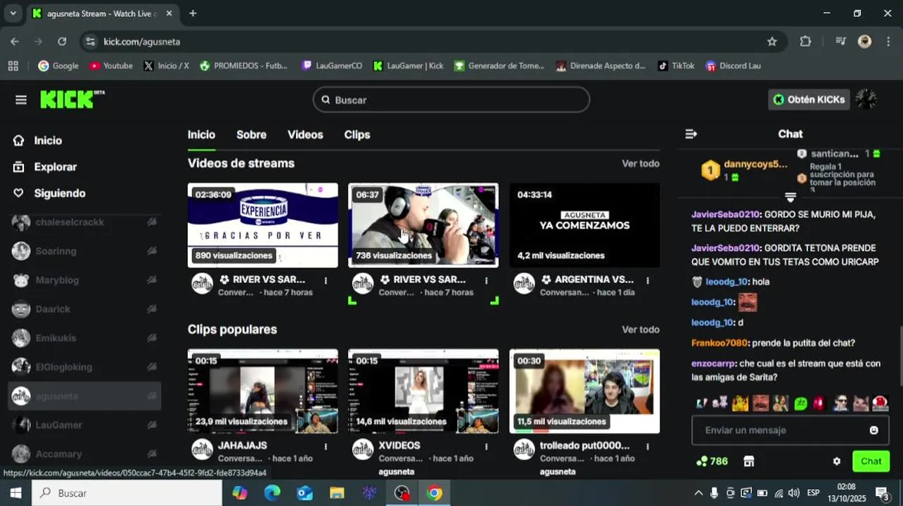Switch to the Clips tab
903x506 pixels.
pos(357,134)
